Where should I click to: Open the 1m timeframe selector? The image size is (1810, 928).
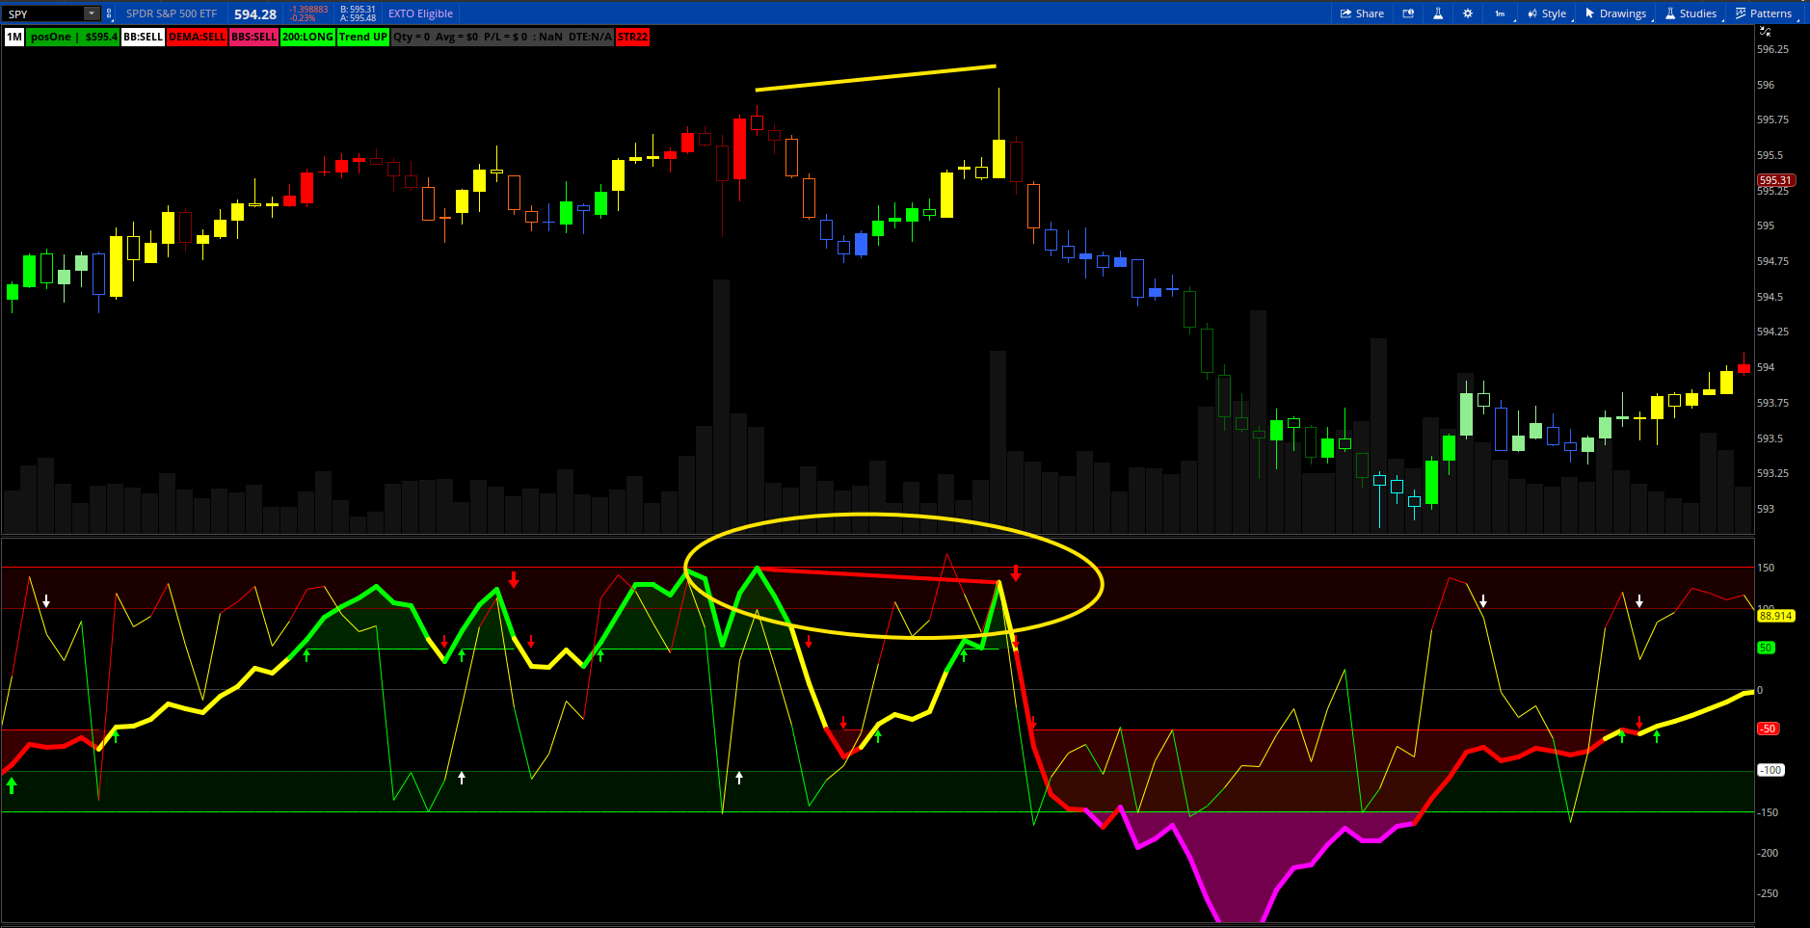[x=1500, y=13]
